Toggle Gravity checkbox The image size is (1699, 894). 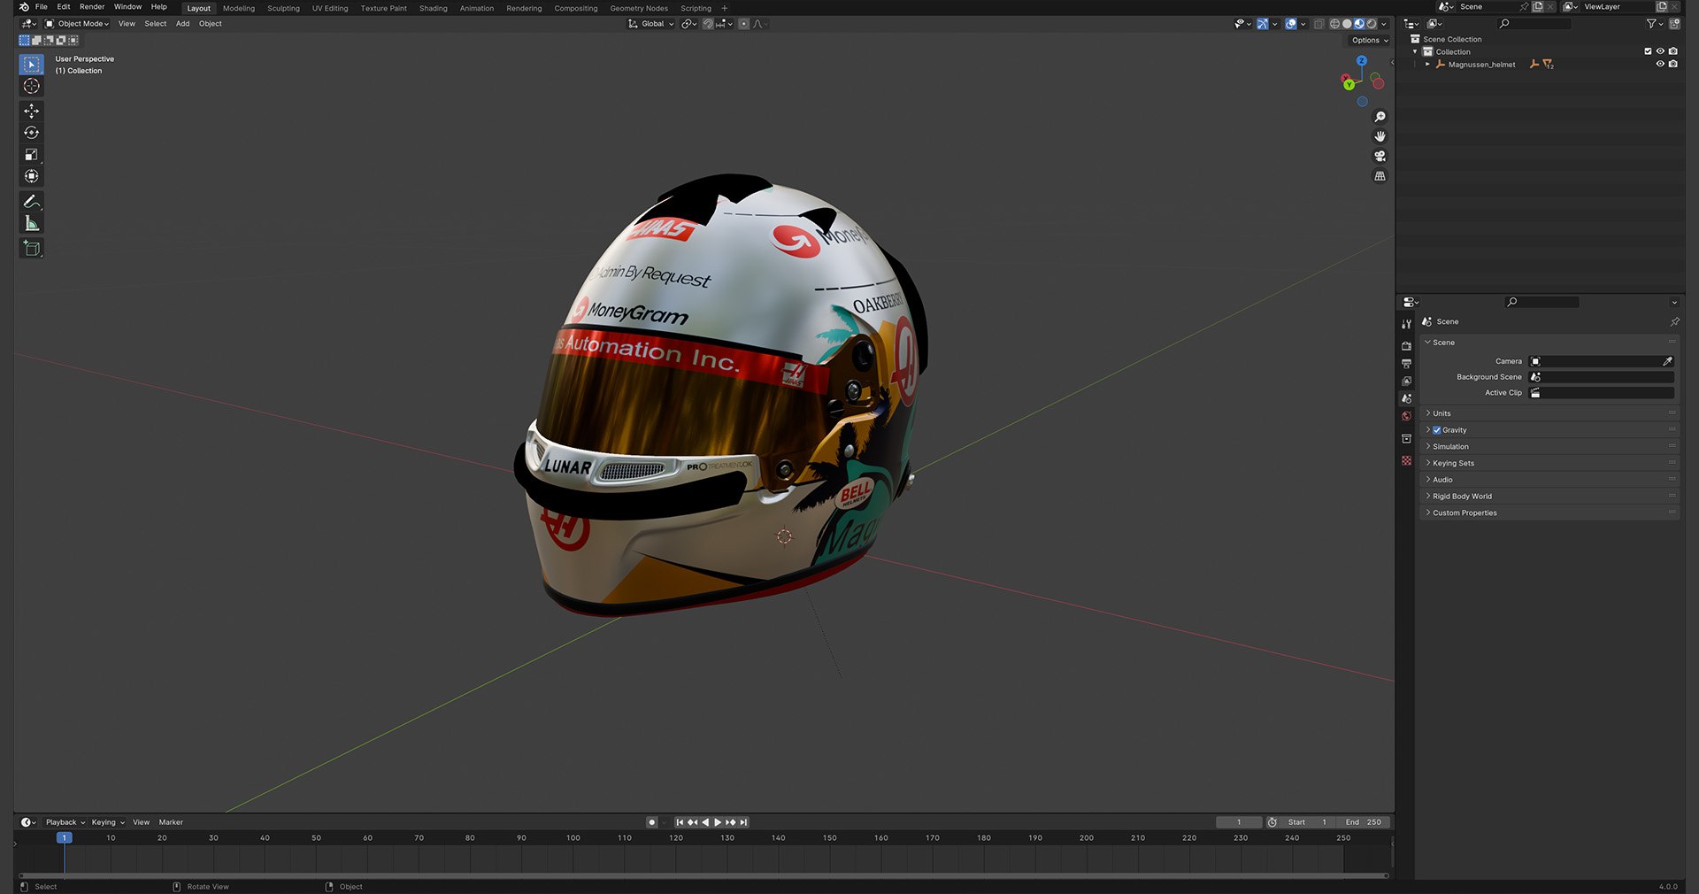tap(1437, 430)
